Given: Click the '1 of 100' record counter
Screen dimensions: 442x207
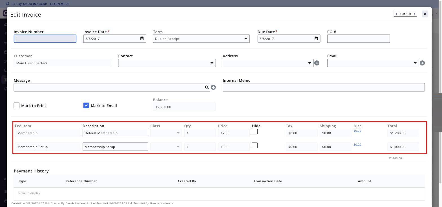Looking at the screenshot, I should click(405, 14).
